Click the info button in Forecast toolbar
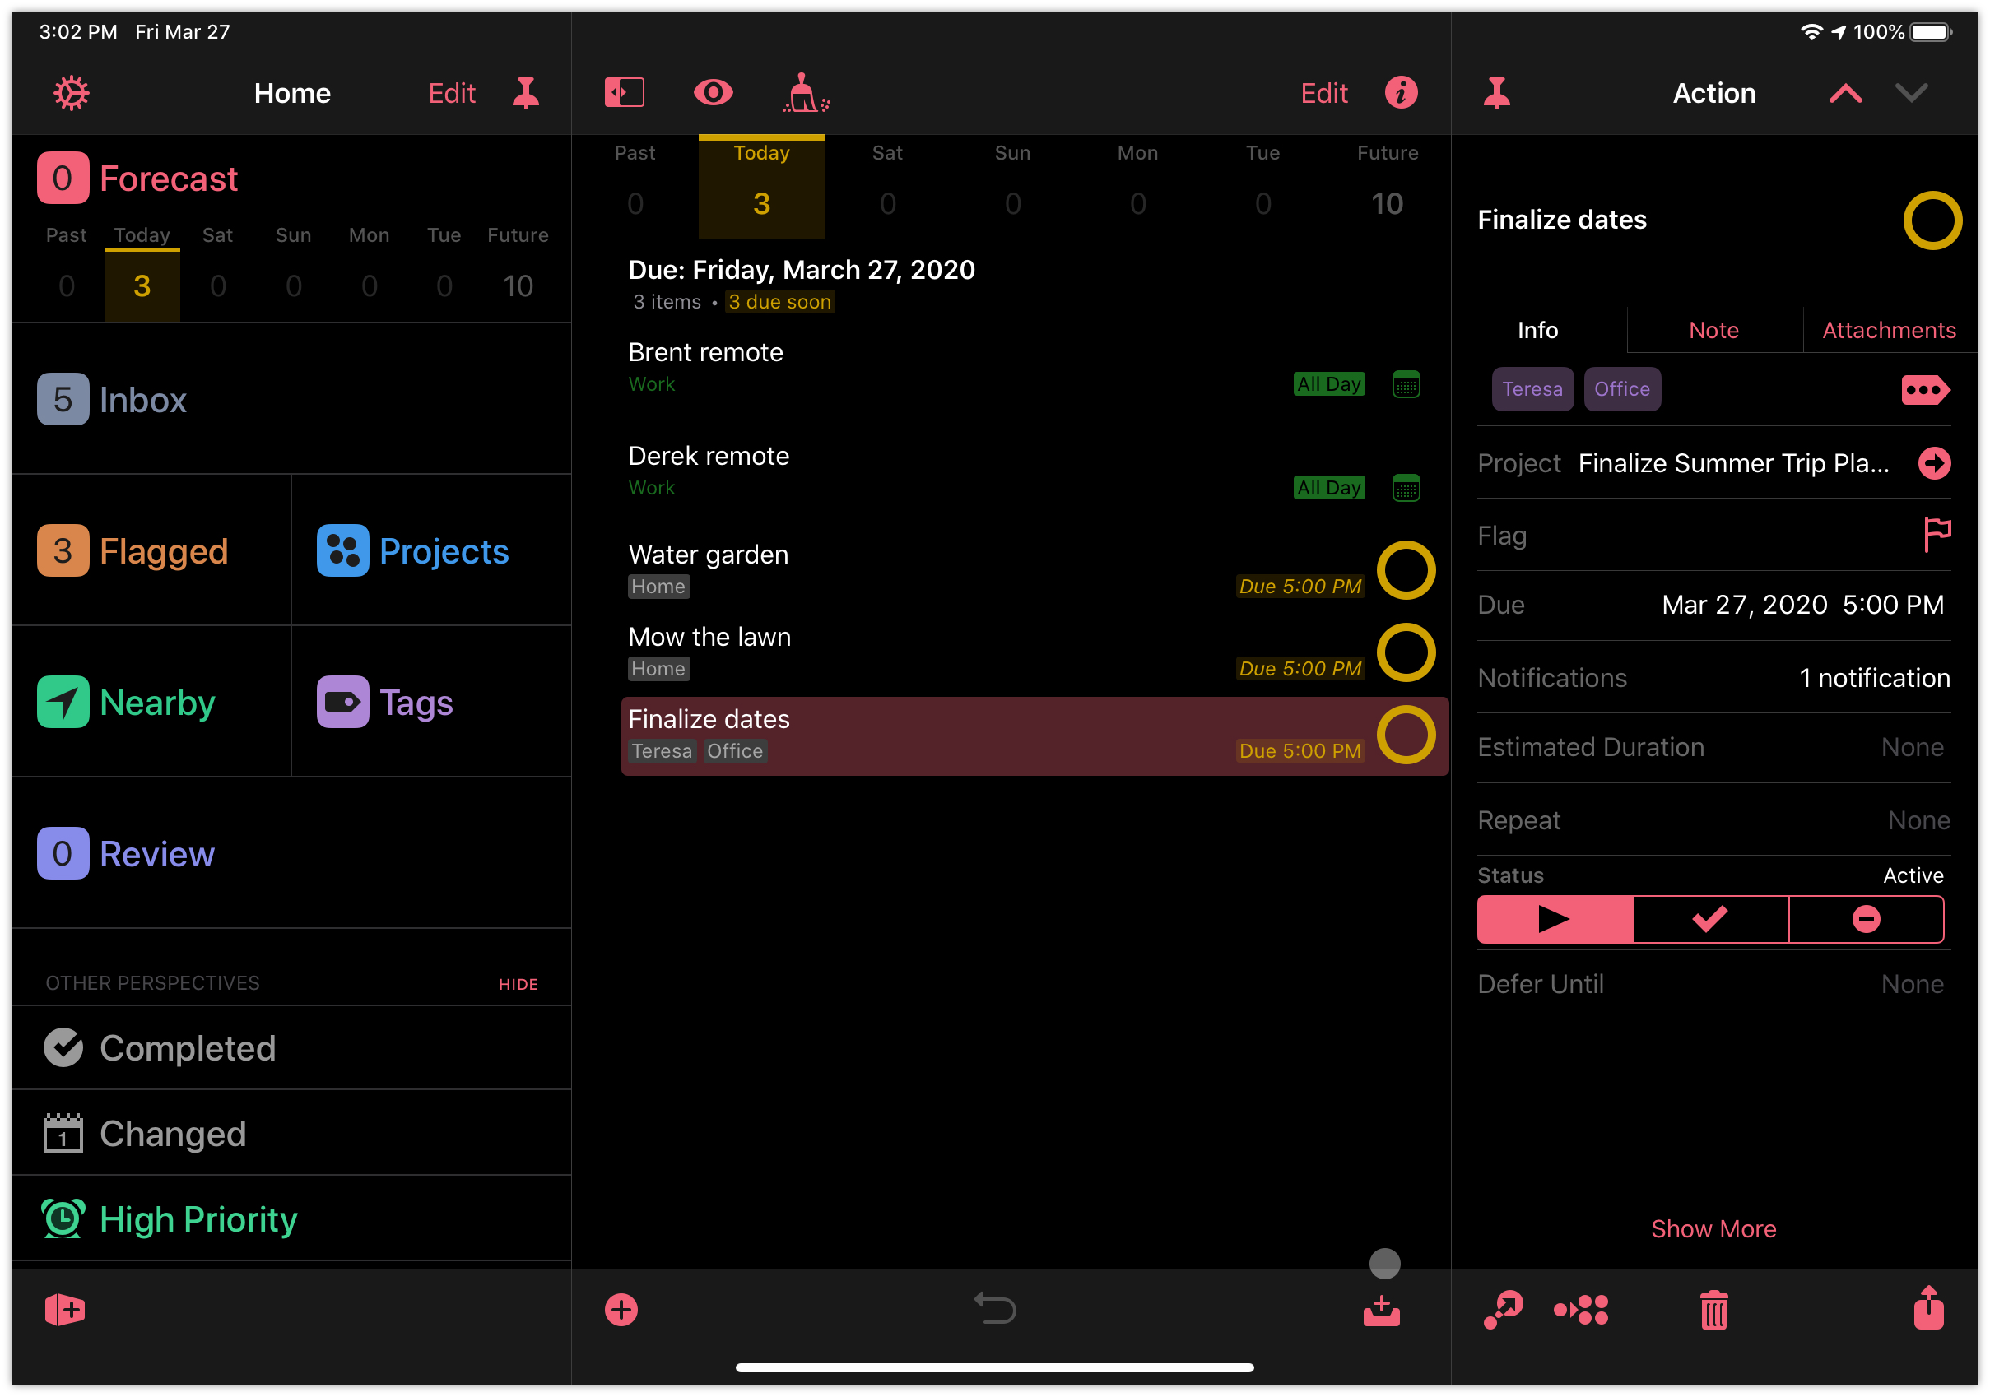This screenshot has width=1990, height=1397. 1403,94
